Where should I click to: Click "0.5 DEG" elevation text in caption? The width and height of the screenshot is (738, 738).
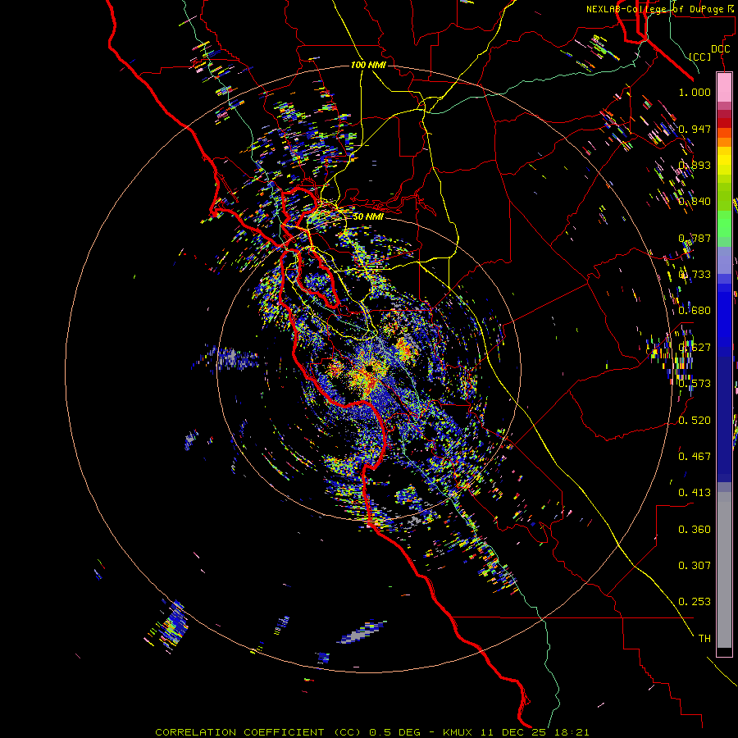394,732
